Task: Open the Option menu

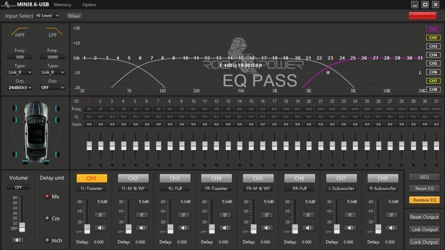Action: 89,5
